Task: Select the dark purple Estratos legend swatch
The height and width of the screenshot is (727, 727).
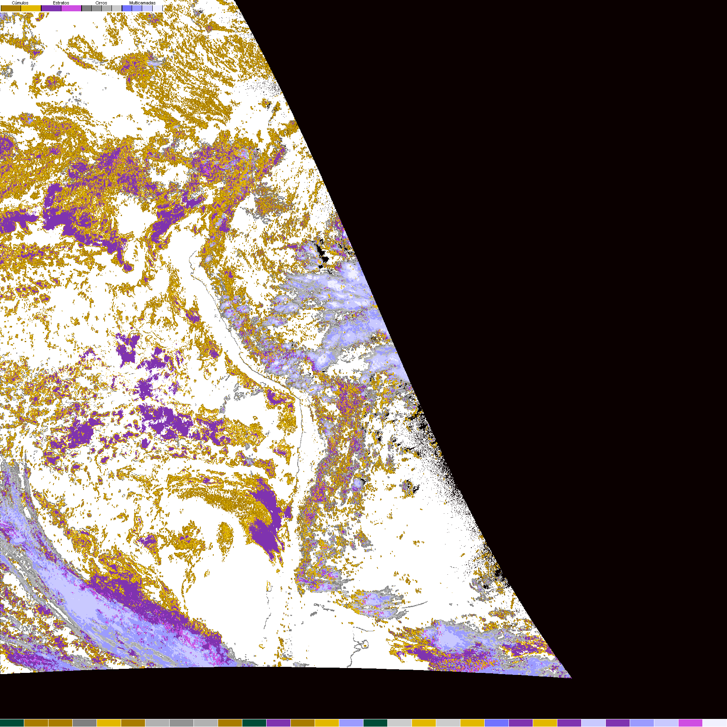Action: click(51, 8)
